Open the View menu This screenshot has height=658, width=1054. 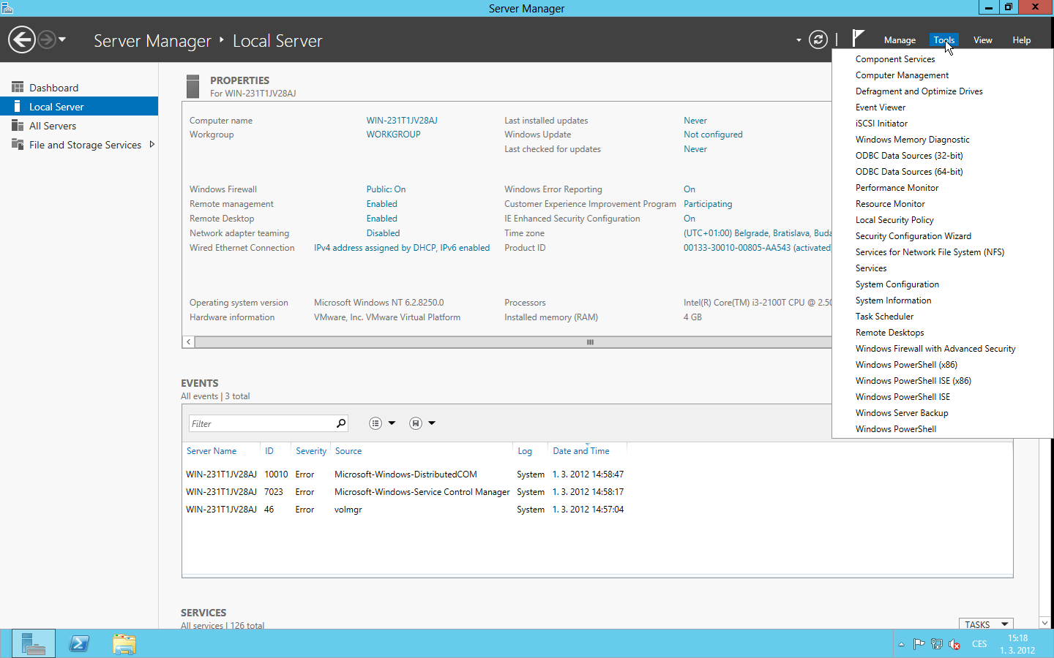[x=982, y=40]
